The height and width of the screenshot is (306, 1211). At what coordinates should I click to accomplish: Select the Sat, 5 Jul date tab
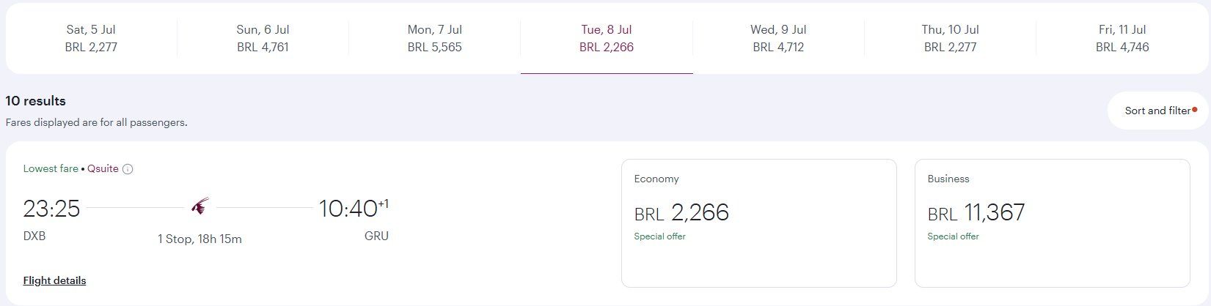pyautogui.click(x=91, y=38)
